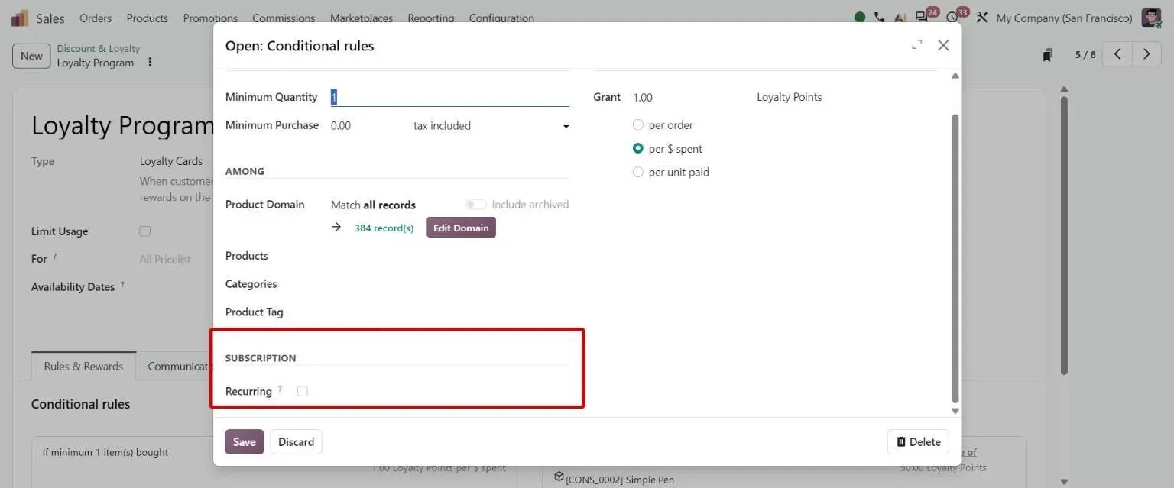Image resolution: width=1174 pixels, height=488 pixels.
Task: Open the 384 record(s) link
Action: (x=384, y=228)
